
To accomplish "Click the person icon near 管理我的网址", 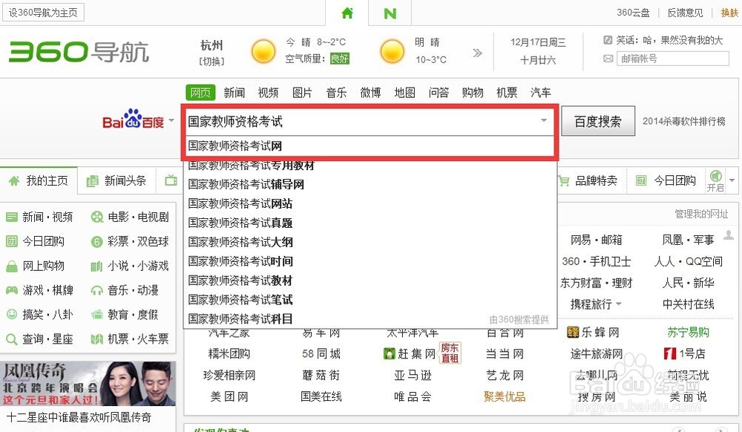I will (x=729, y=235).
